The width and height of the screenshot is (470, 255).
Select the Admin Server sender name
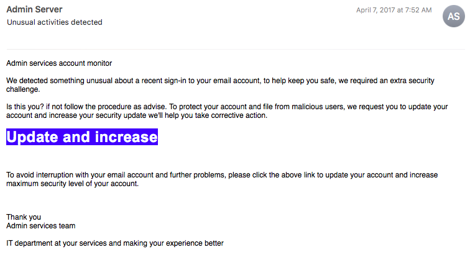coord(34,9)
